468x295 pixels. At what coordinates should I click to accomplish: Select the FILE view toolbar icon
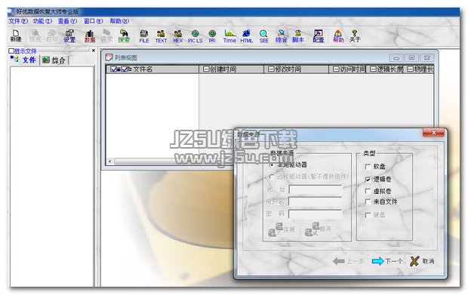(144, 36)
